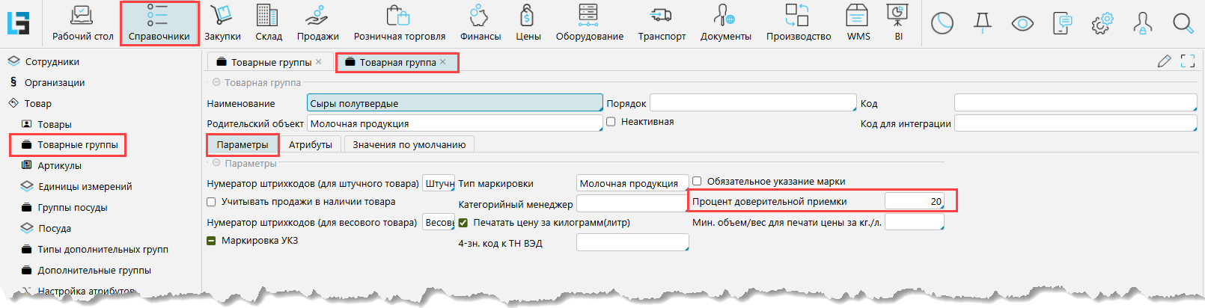Switch to the Атрибуты tab
The width and height of the screenshot is (1205, 308).
tap(311, 144)
